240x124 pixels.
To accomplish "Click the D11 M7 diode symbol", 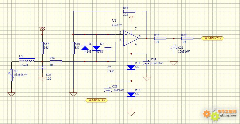I will (x=131, y=67).
